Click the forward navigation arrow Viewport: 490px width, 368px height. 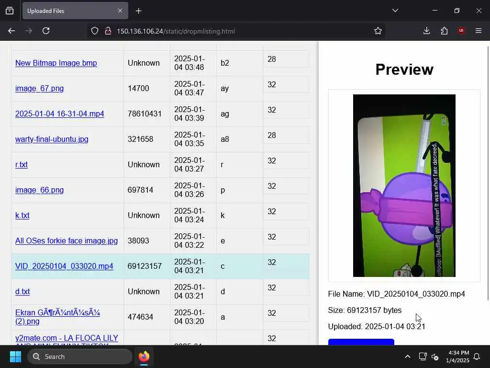[29, 31]
